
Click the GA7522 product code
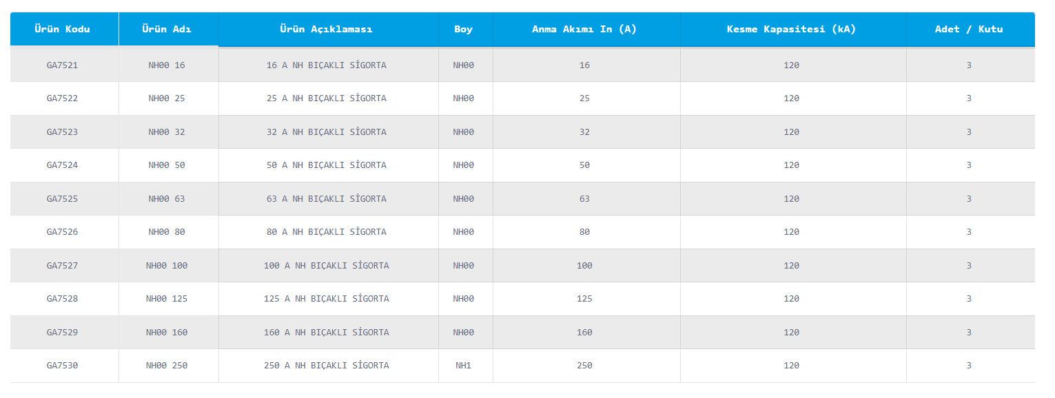pyautogui.click(x=63, y=98)
